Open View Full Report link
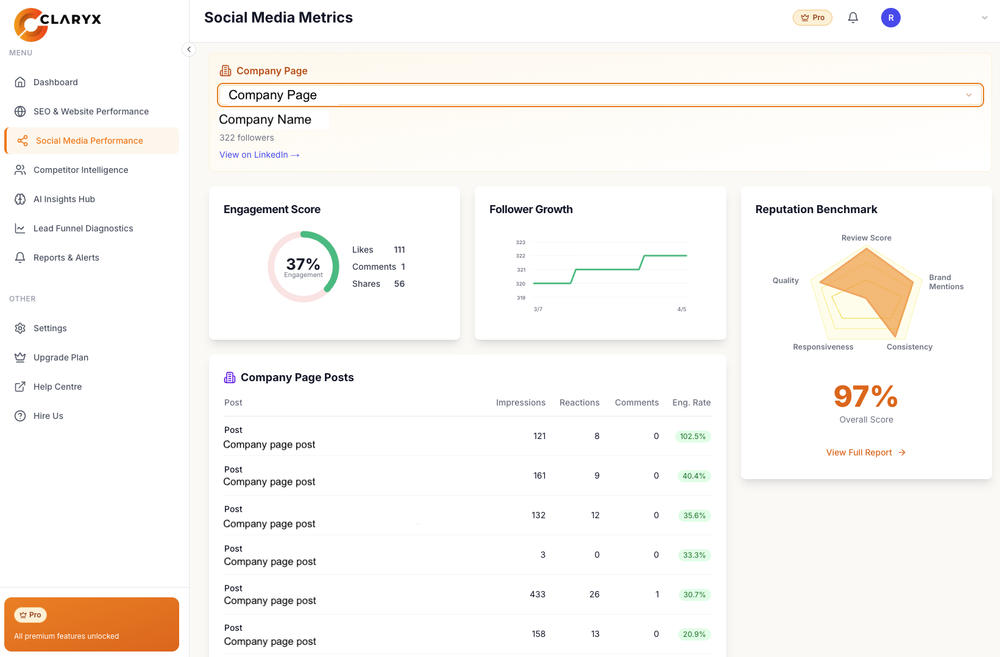Viewport: 1000px width, 657px height. click(x=865, y=452)
